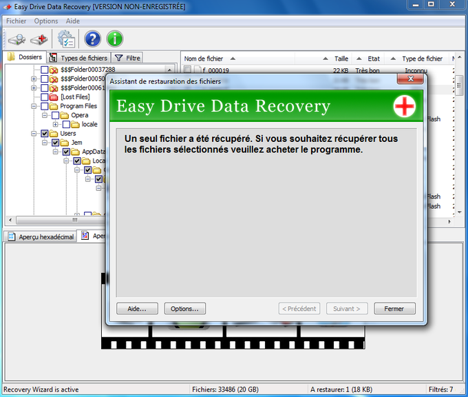Click status text 'A restaurer: 1 (18 KB)'
The height and width of the screenshot is (397, 468).
click(341, 389)
